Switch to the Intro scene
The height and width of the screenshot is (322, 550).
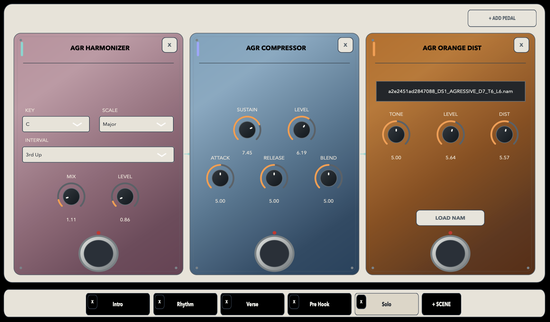pos(118,304)
